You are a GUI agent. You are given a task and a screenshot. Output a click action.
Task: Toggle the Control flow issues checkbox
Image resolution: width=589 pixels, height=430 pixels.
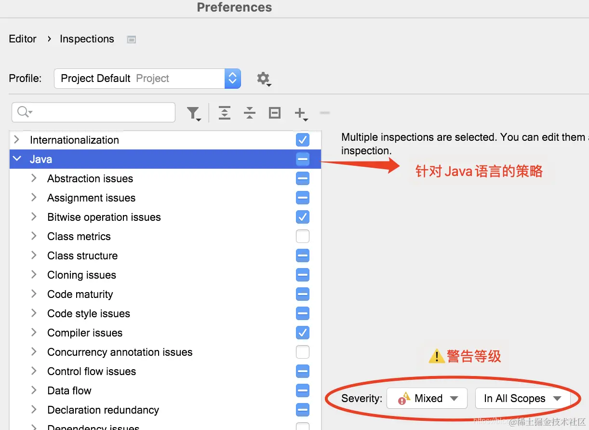click(x=303, y=371)
